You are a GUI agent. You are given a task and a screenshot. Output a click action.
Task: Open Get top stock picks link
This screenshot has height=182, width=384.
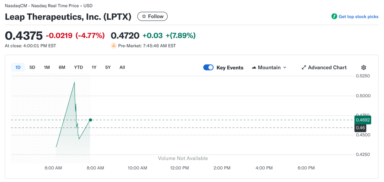point(358,16)
